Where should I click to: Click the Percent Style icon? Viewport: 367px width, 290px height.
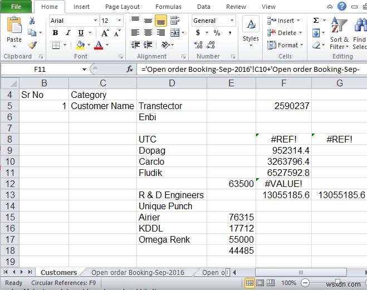coord(217,33)
